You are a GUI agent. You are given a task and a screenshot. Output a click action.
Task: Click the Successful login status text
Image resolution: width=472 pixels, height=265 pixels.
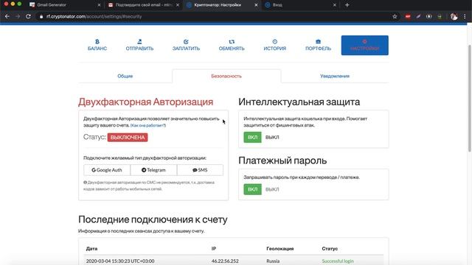[338, 261]
